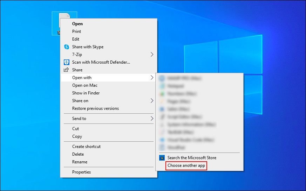Select Show in Finder
This screenshot has height=191, width=306.
[109, 93]
